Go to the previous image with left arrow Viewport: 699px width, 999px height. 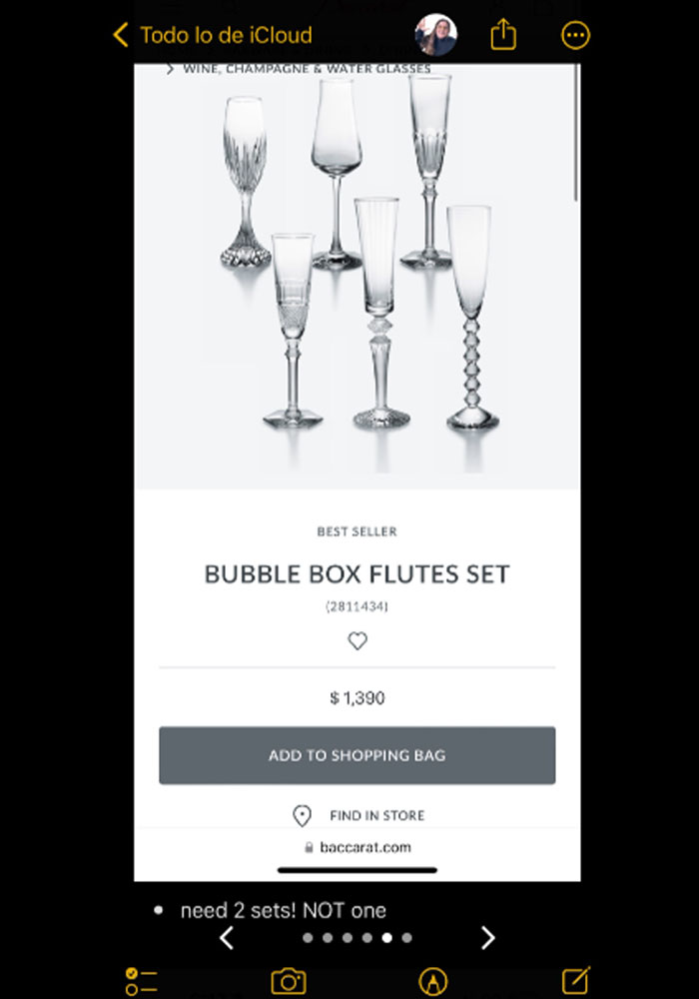click(227, 938)
